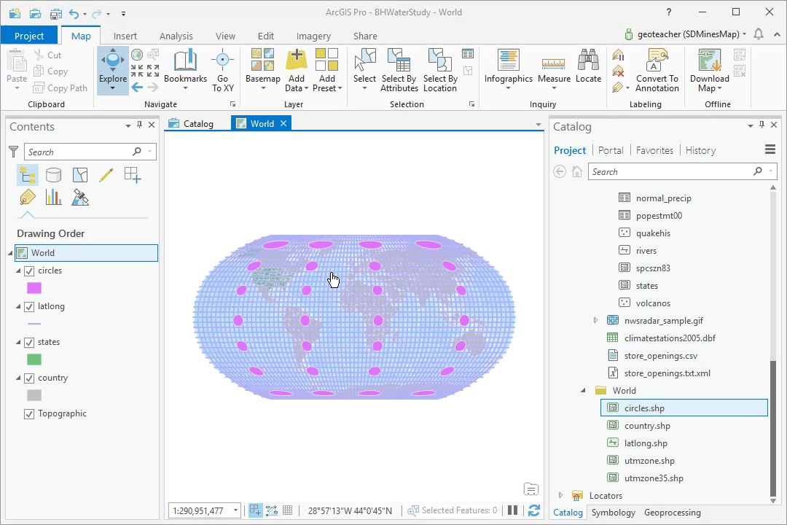Click the refresh map button

[x=533, y=510]
